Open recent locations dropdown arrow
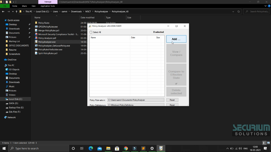The width and height of the screenshot is (271, 152). pyautogui.click(x=13, y=12)
